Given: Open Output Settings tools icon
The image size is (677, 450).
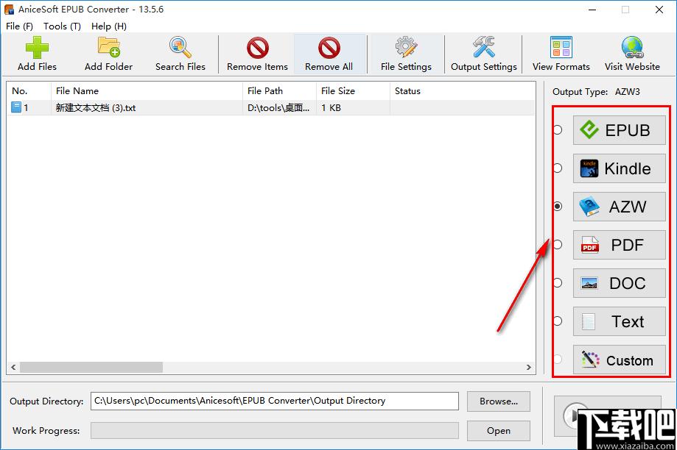Looking at the screenshot, I should [483, 54].
